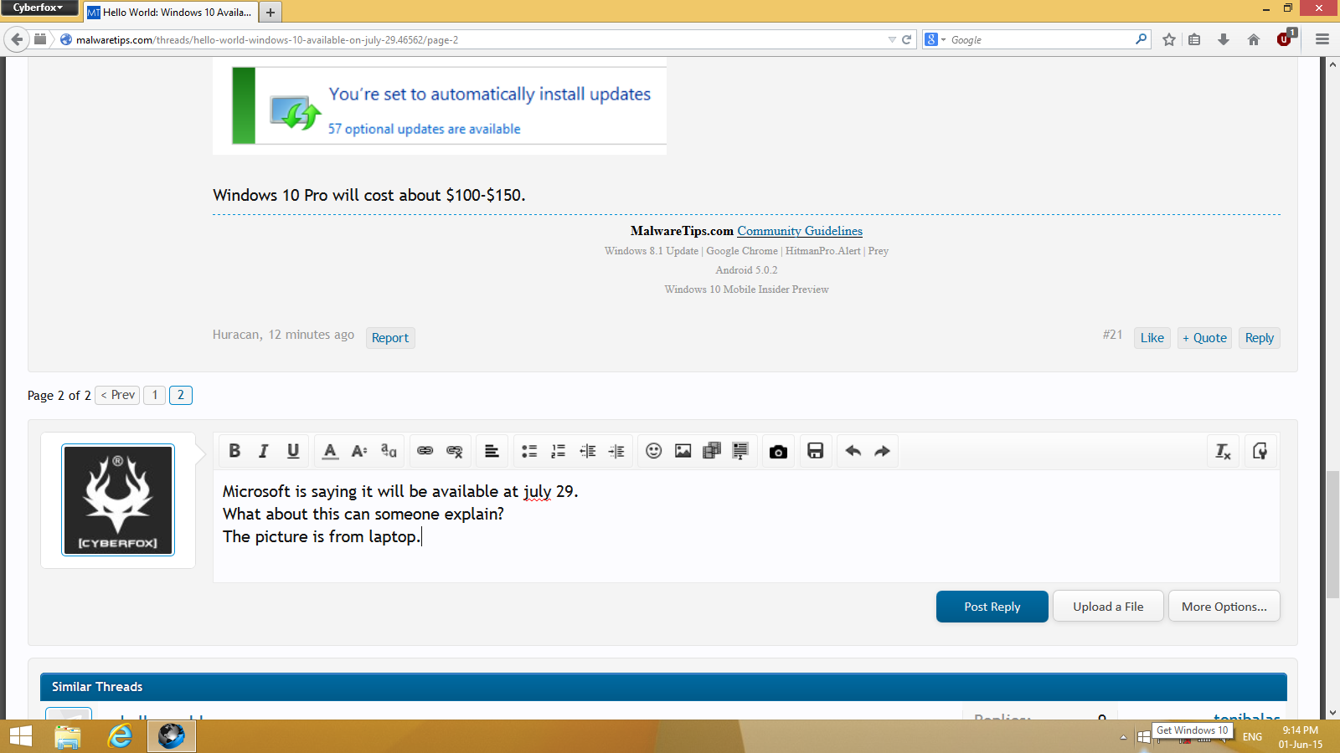Insert an image into the reply

tap(683, 451)
